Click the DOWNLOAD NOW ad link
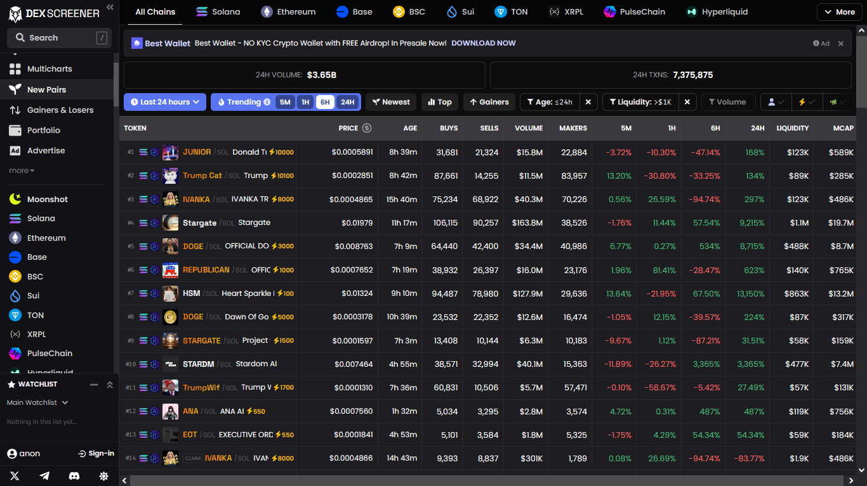Screen dimensions: 867x486 tap(483, 43)
